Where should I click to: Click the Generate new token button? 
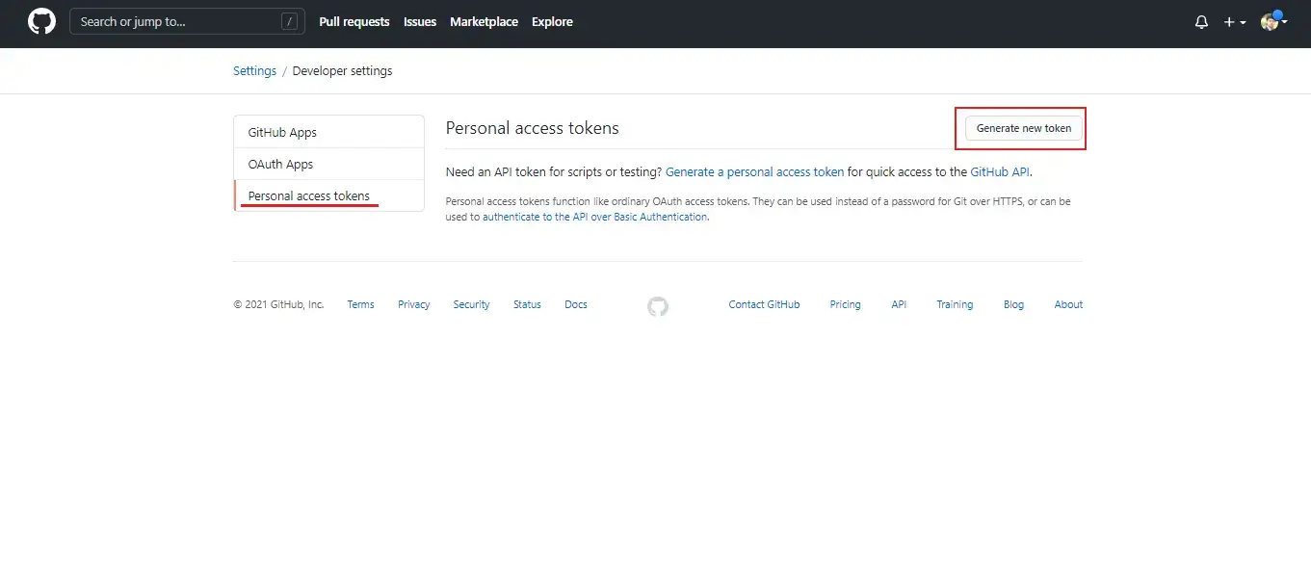coord(1021,127)
